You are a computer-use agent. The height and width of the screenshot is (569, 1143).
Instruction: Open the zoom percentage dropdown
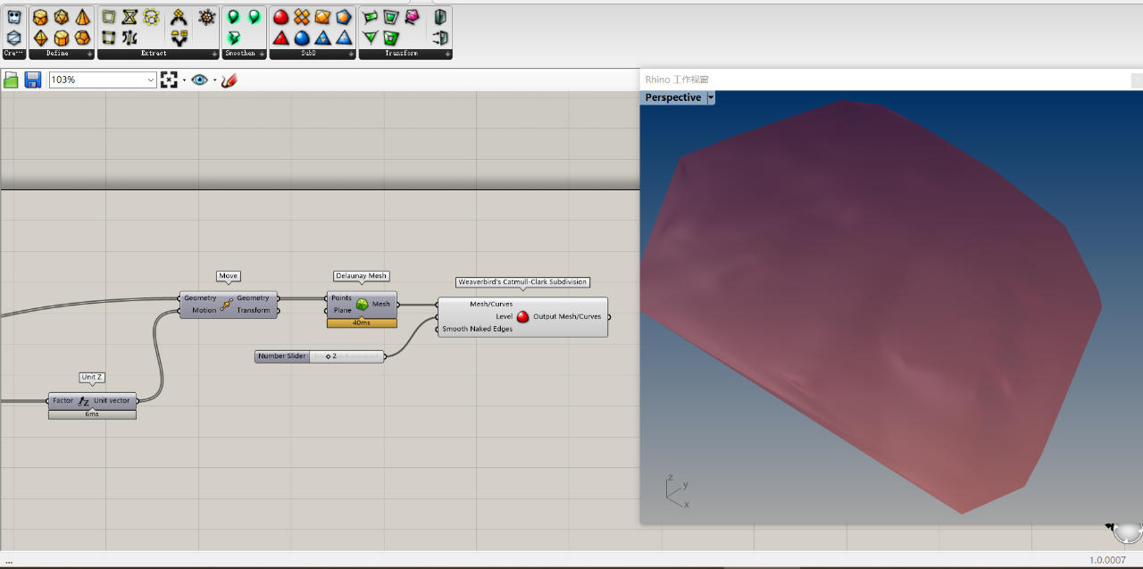coord(150,80)
